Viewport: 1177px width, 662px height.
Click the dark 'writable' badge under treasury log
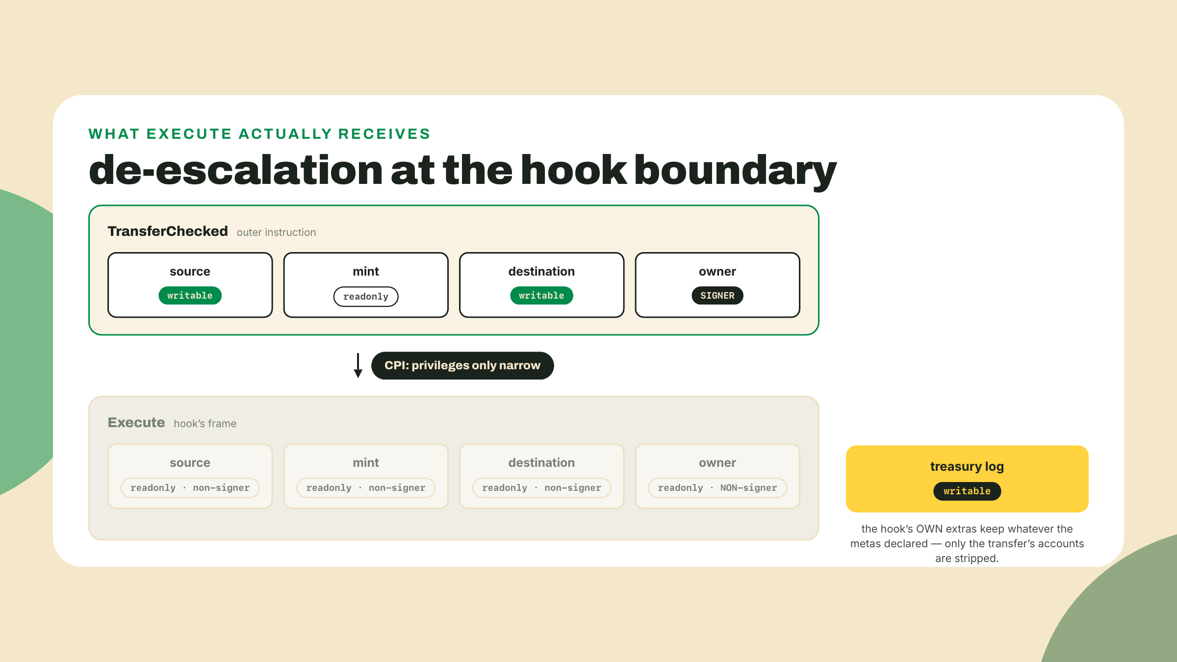(967, 491)
